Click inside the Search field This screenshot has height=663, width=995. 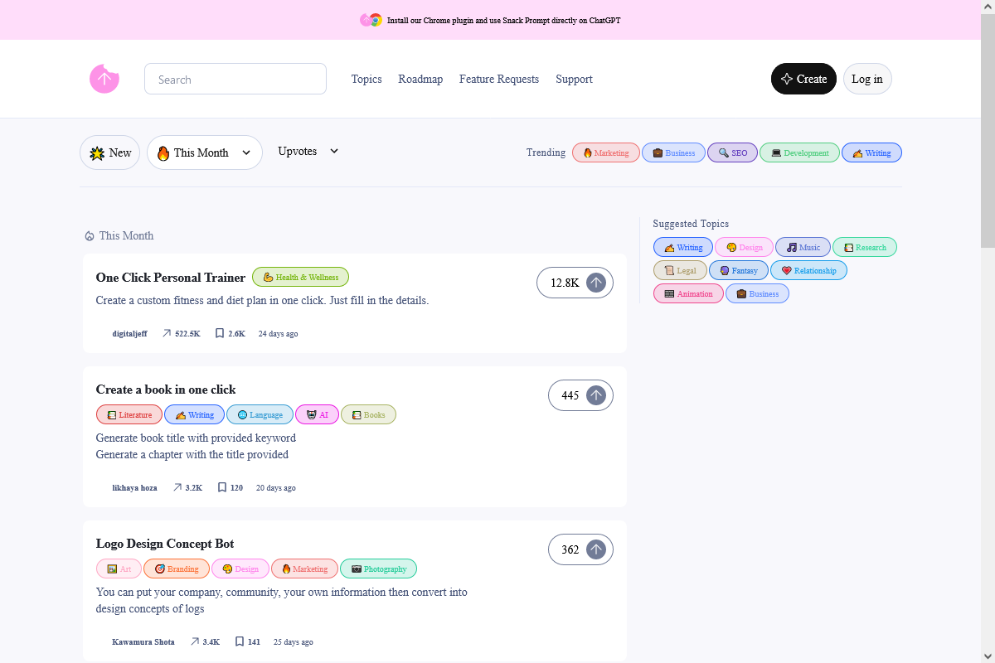(x=235, y=79)
